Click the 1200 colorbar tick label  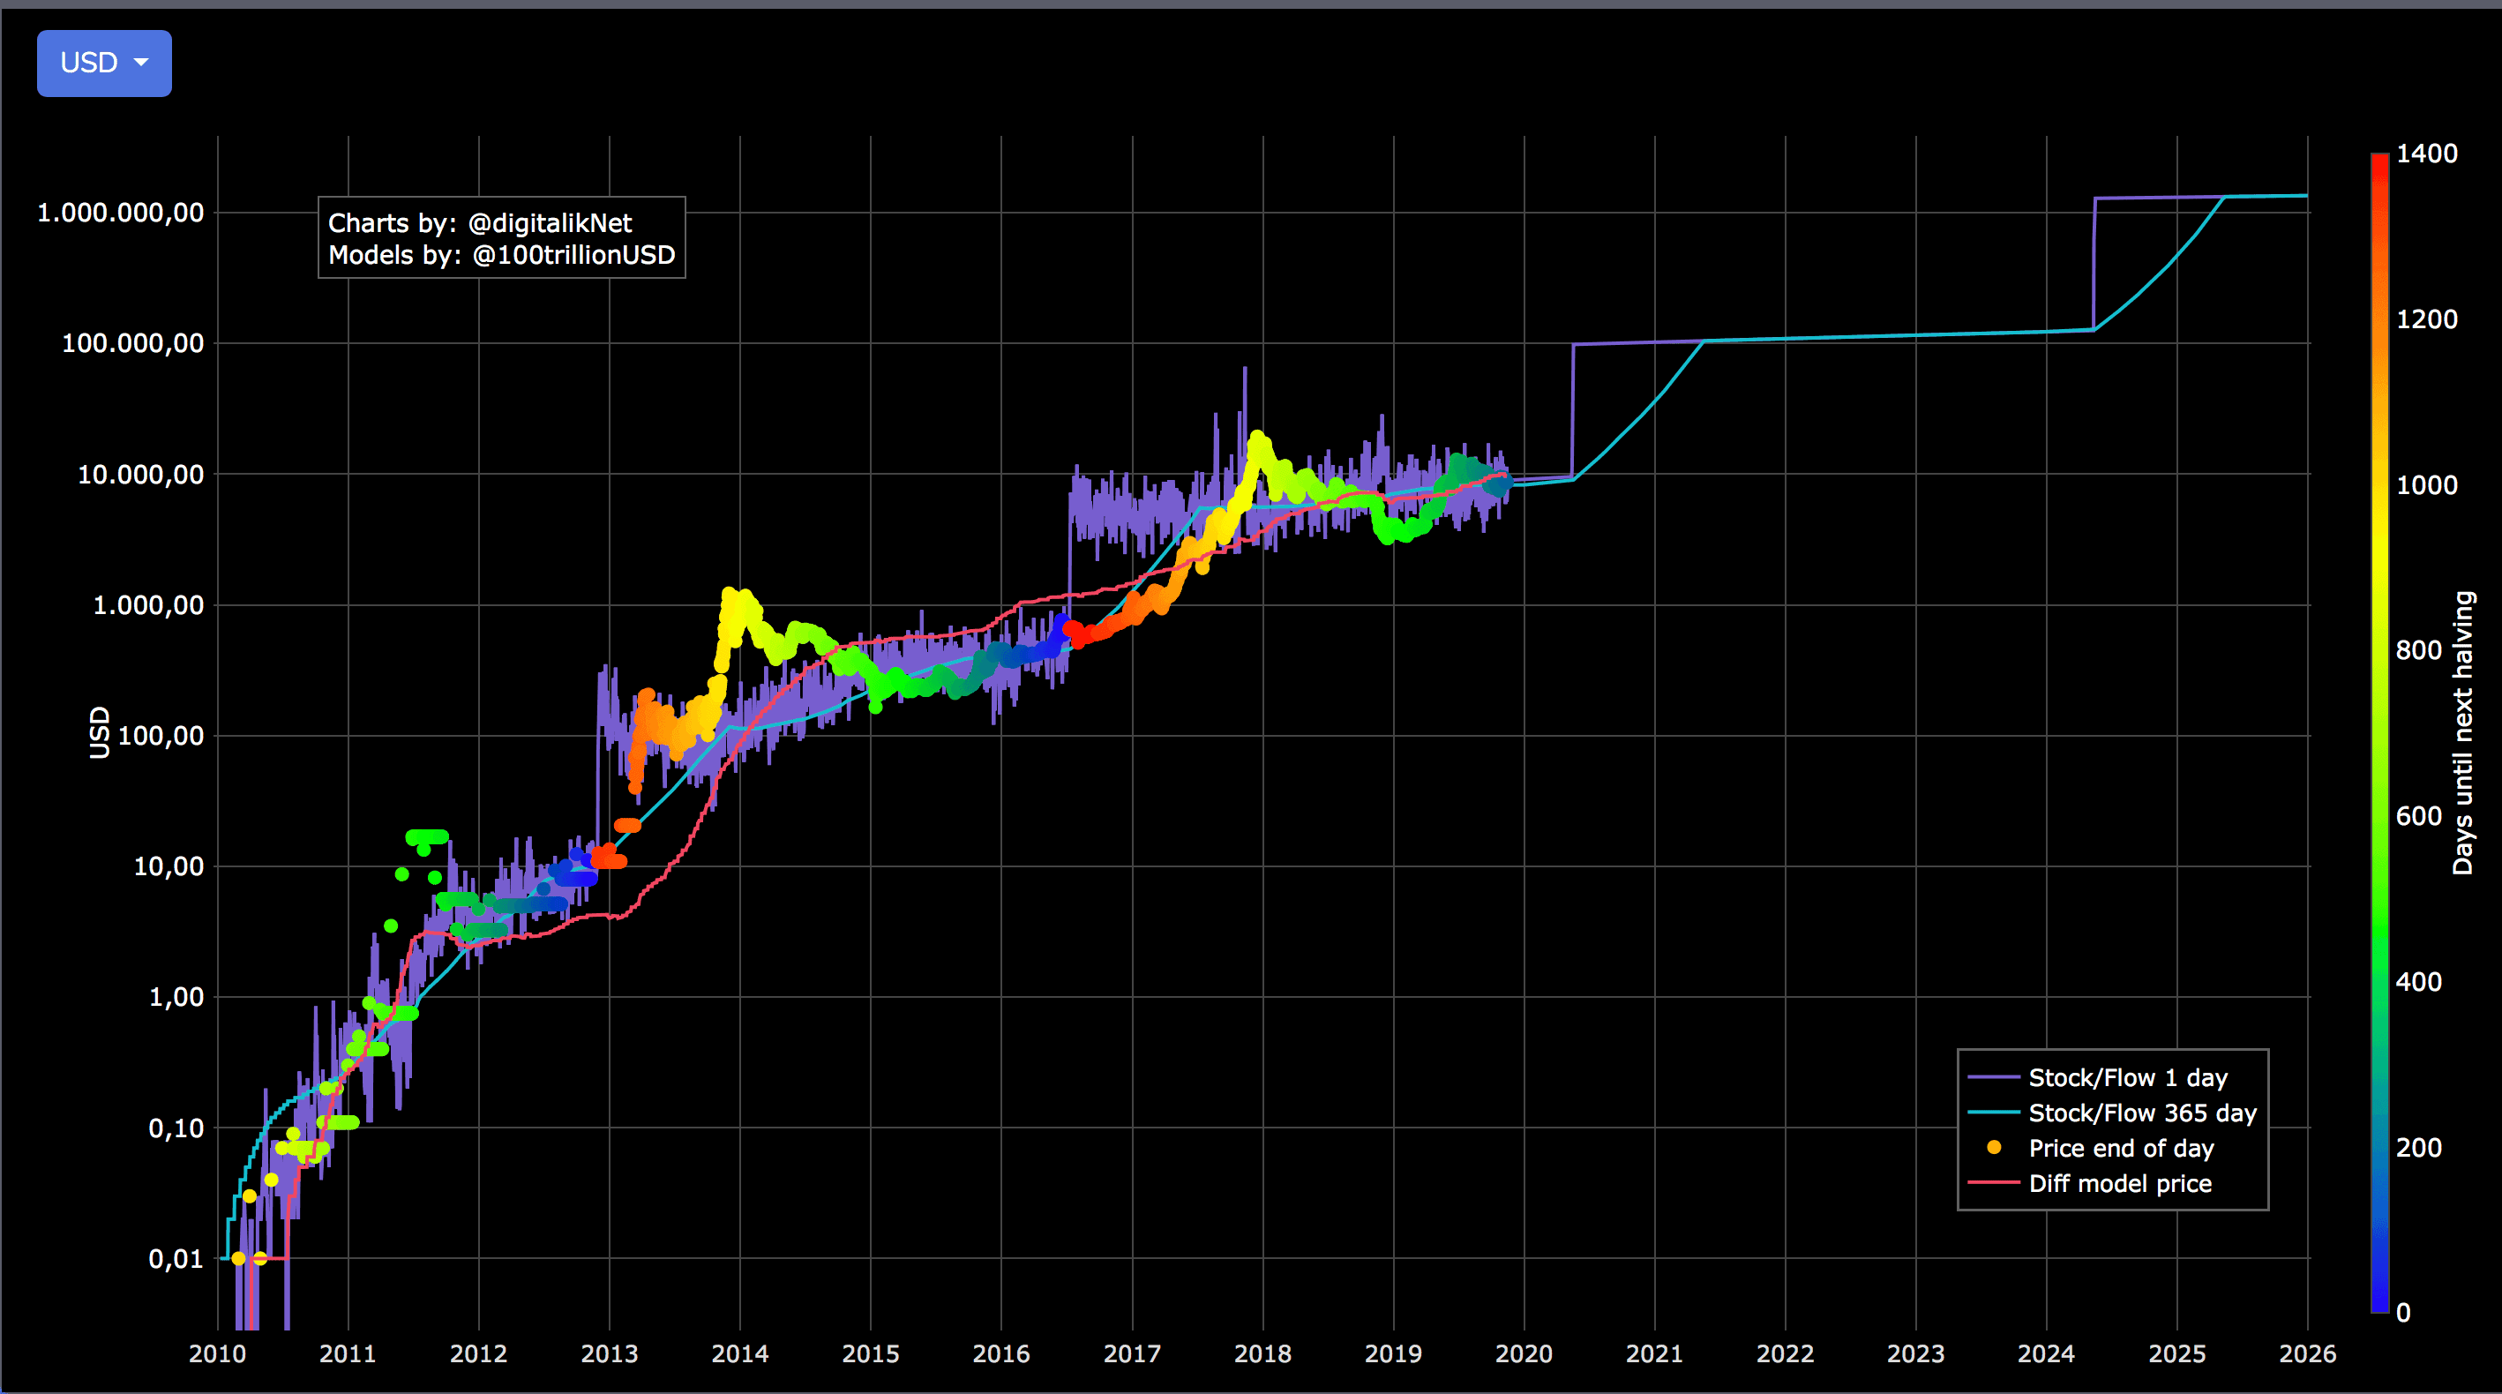pyautogui.click(x=2426, y=319)
